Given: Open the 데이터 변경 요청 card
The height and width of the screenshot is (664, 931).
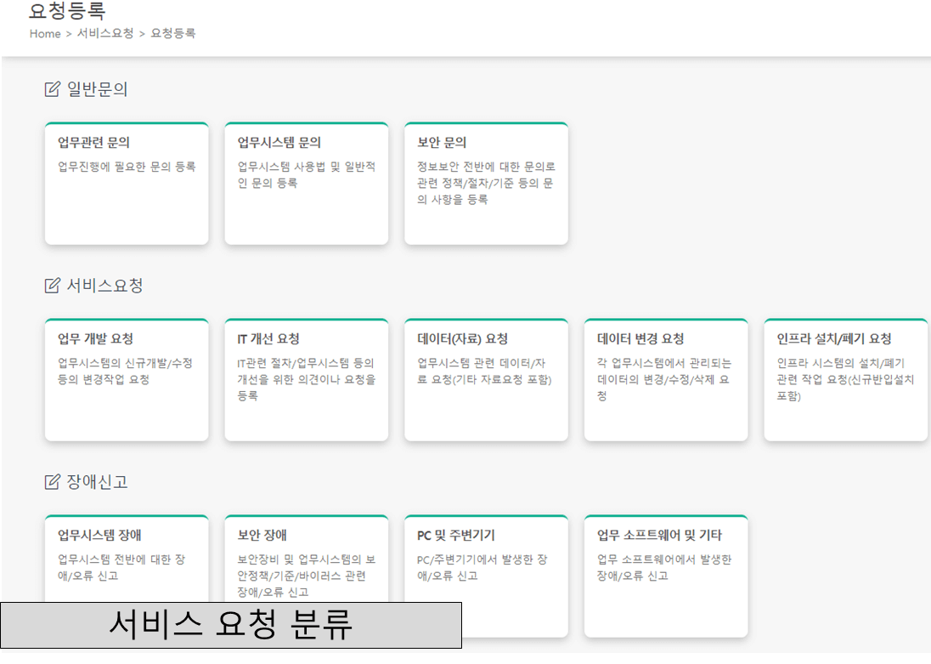Looking at the screenshot, I should click(666, 380).
